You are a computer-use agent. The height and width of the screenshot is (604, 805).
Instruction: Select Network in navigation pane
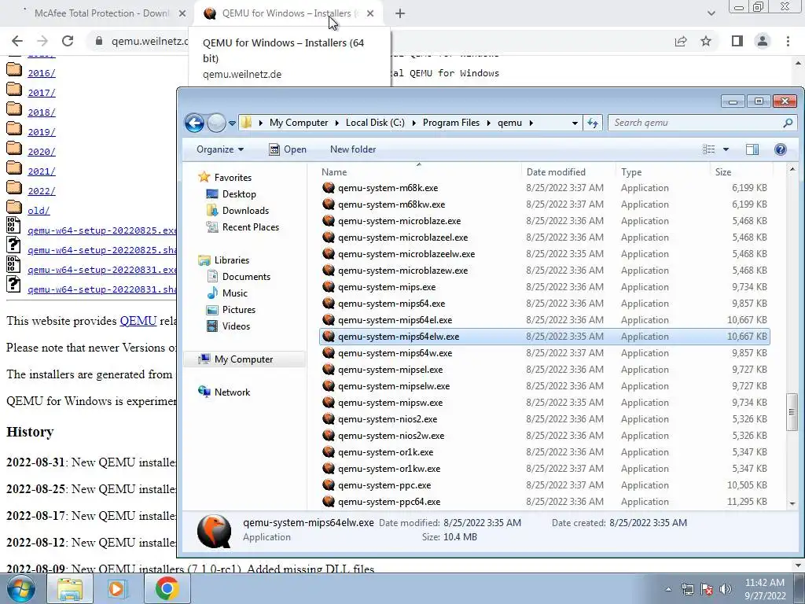pyautogui.click(x=232, y=392)
